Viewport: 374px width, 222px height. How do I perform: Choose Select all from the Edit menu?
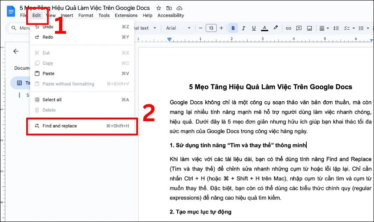[x=82, y=100]
